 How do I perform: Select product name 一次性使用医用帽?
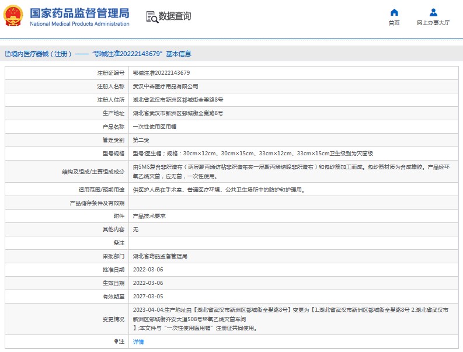coord(155,127)
